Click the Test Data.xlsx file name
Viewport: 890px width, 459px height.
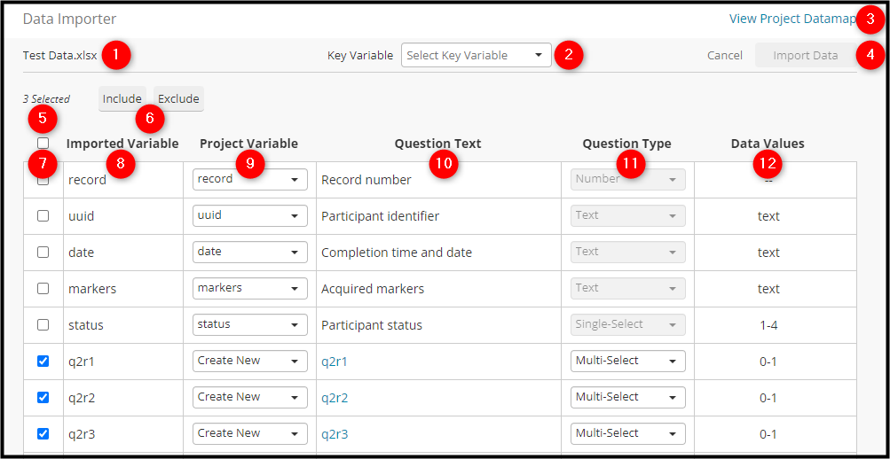59,56
